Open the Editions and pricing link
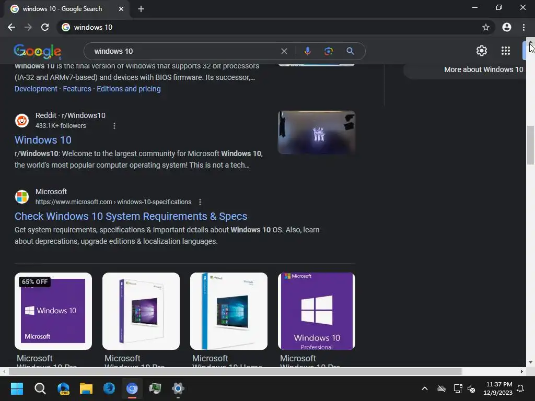 click(x=129, y=89)
